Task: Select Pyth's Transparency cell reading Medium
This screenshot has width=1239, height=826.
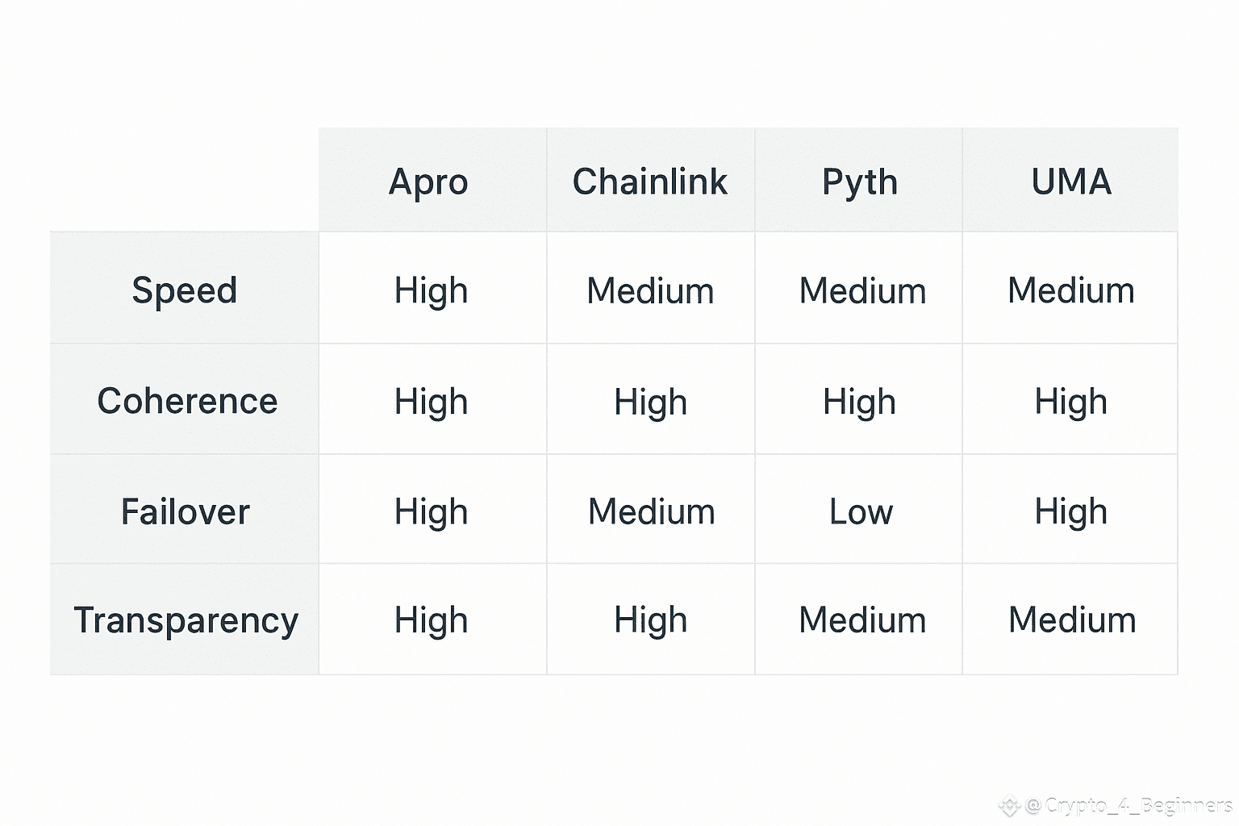Action: 862,619
